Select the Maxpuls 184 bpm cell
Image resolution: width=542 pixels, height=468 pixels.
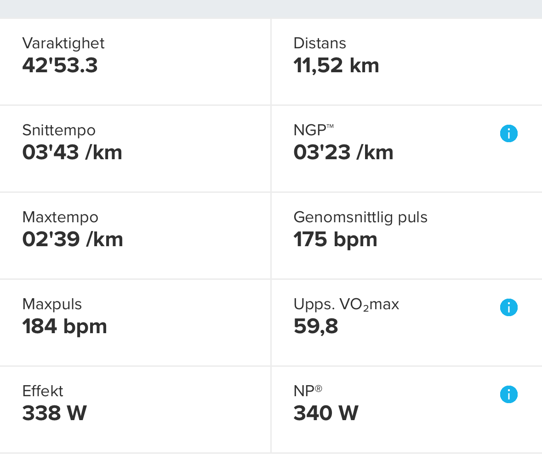click(x=135, y=323)
